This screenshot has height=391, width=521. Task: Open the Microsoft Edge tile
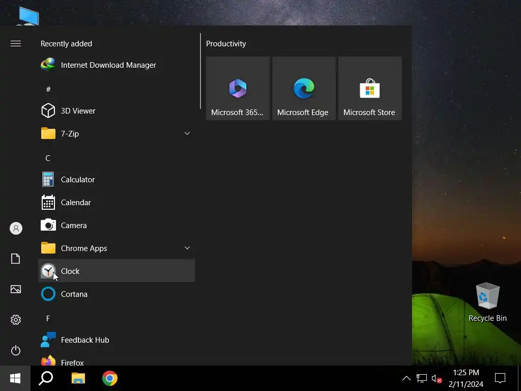tap(304, 89)
